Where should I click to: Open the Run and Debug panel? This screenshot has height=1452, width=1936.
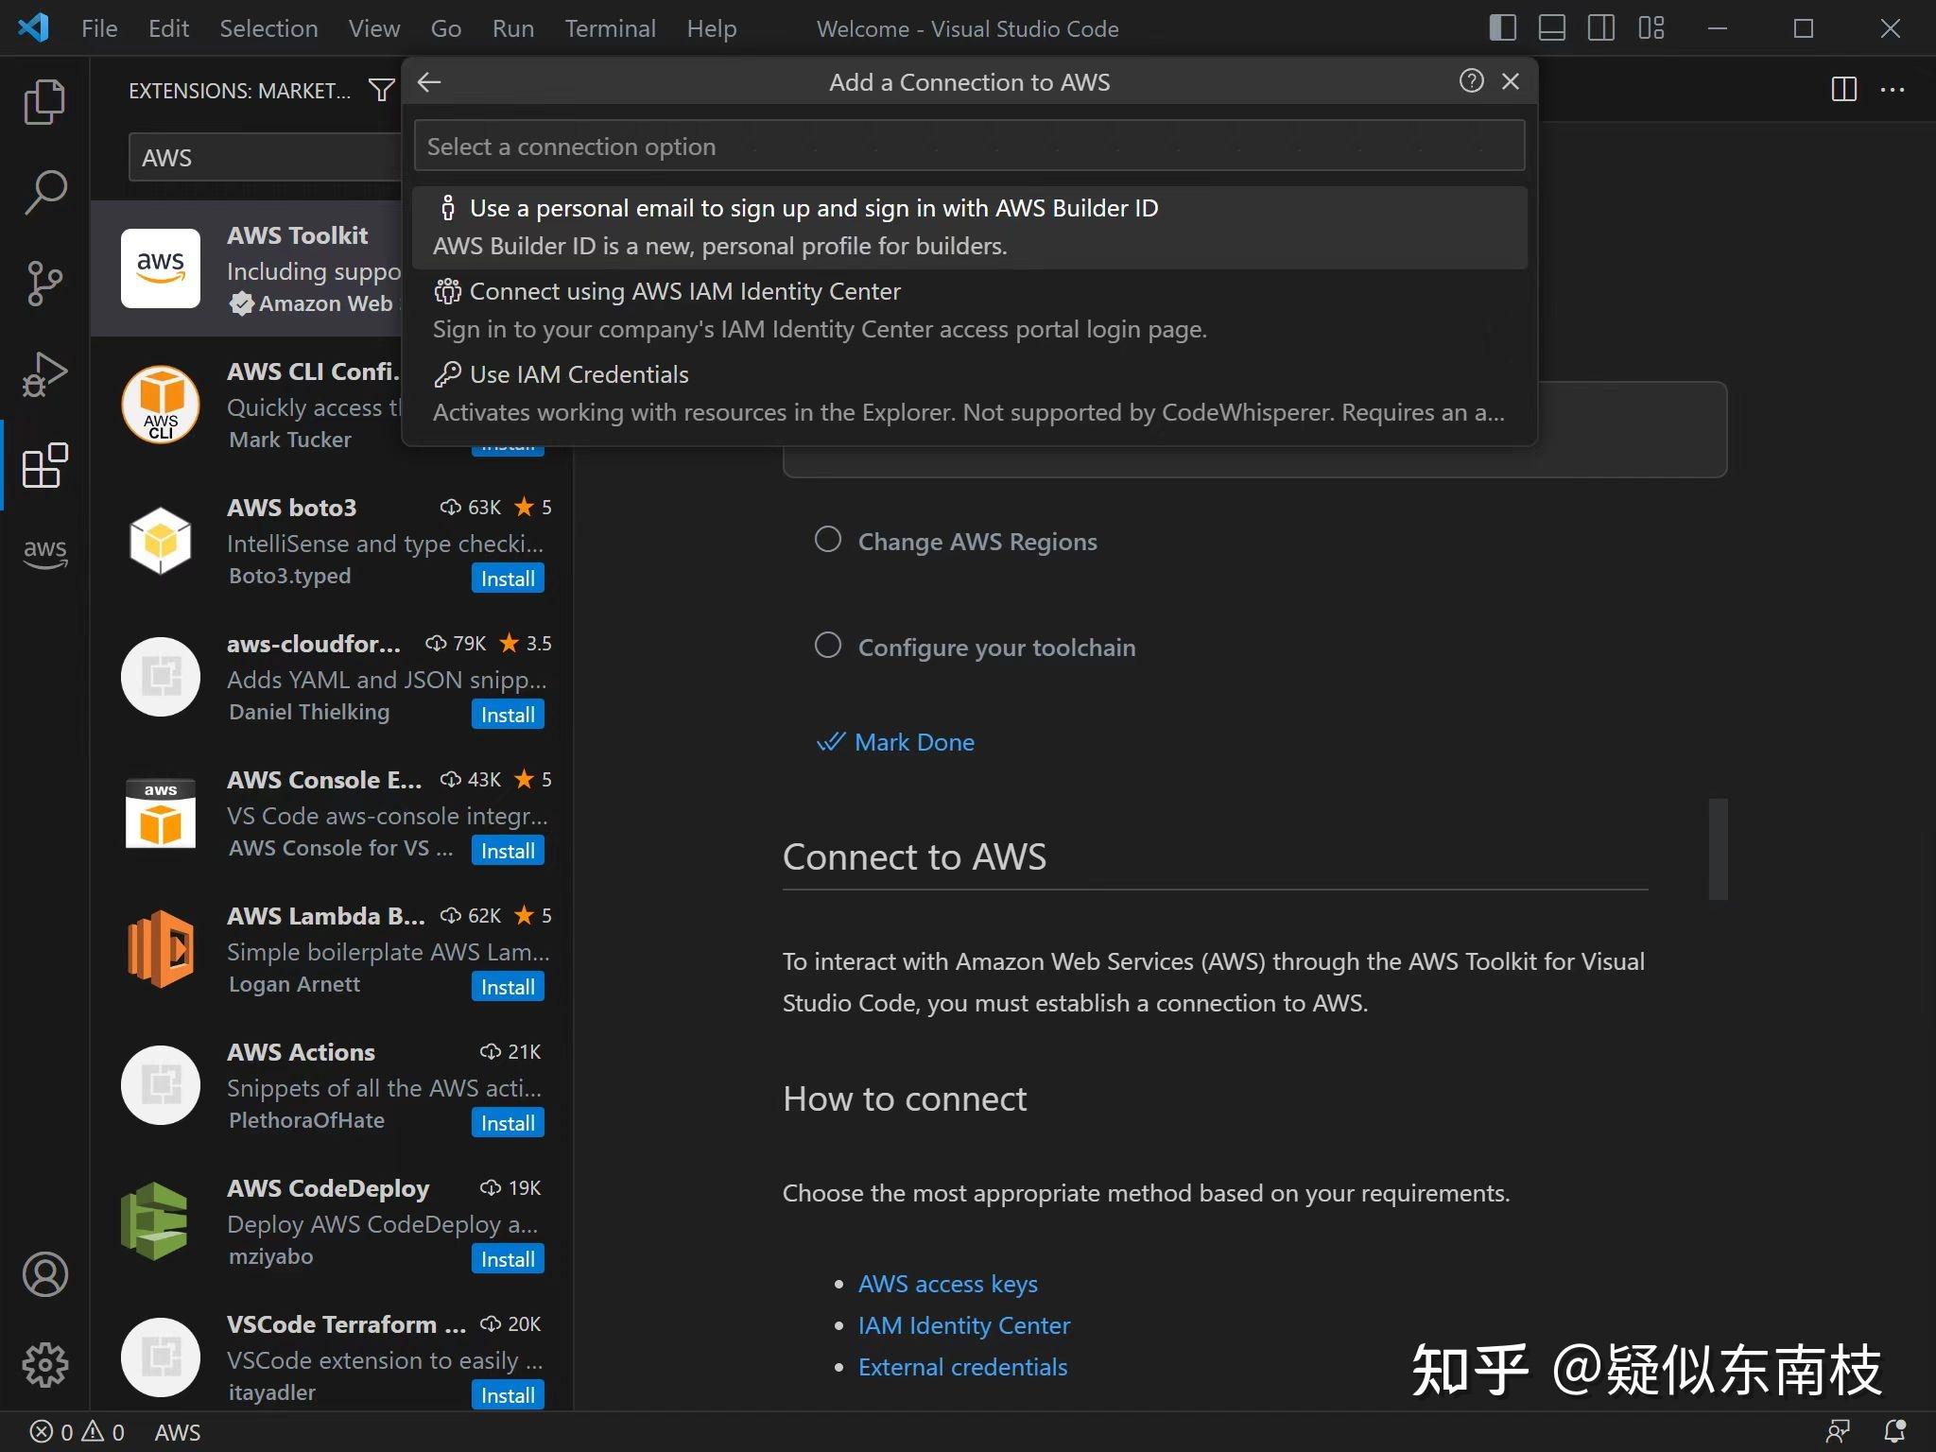(43, 374)
